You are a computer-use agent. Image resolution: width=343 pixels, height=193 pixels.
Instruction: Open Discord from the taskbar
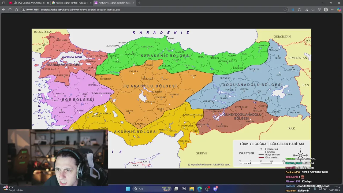click(x=215, y=189)
